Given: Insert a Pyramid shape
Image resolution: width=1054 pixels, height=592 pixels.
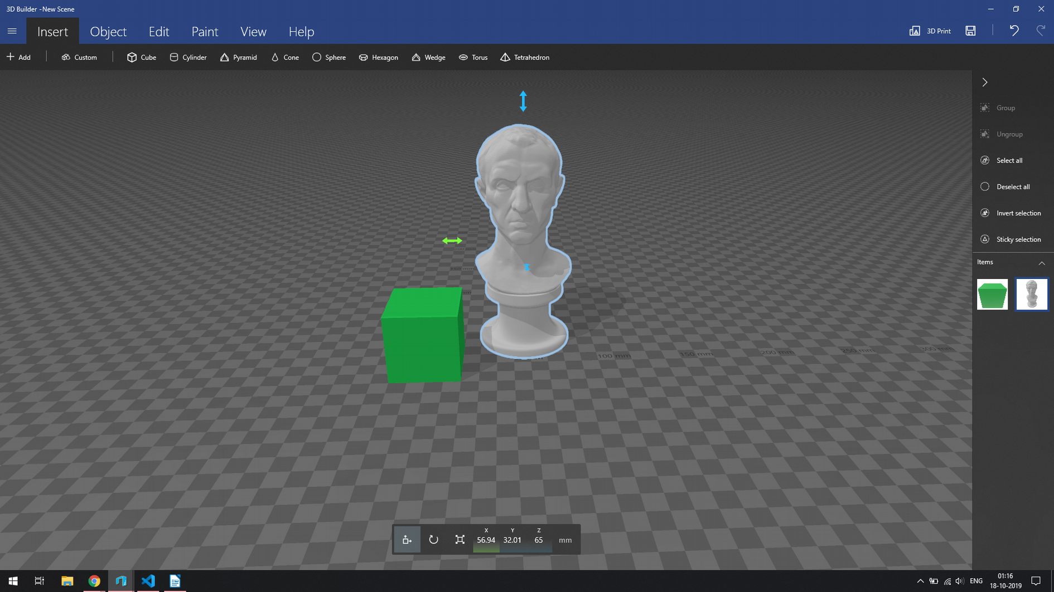Looking at the screenshot, I should pos(239,57).
